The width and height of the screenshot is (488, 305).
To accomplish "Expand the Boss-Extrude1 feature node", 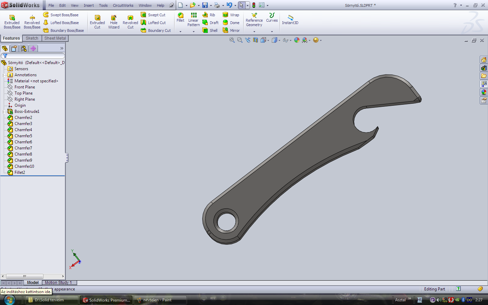I will click(x=4, y=111).
